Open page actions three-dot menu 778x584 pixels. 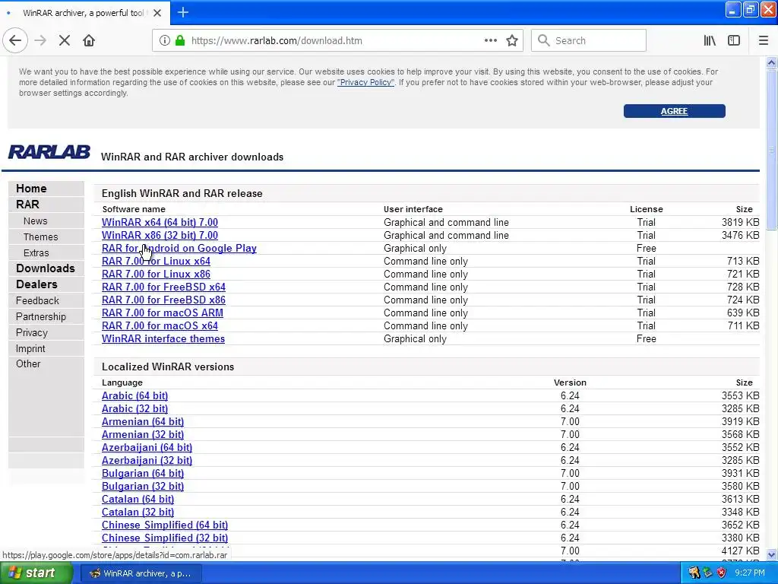click(x=491, y=40)
